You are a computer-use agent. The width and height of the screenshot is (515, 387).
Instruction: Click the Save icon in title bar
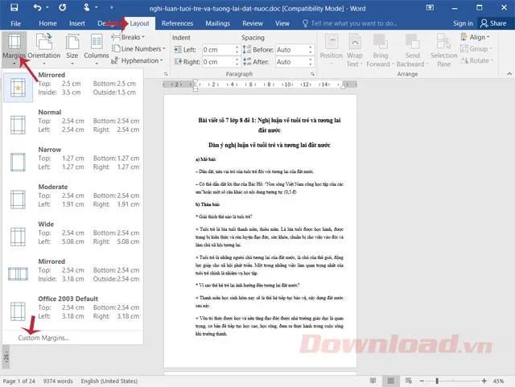coord(14,7)
